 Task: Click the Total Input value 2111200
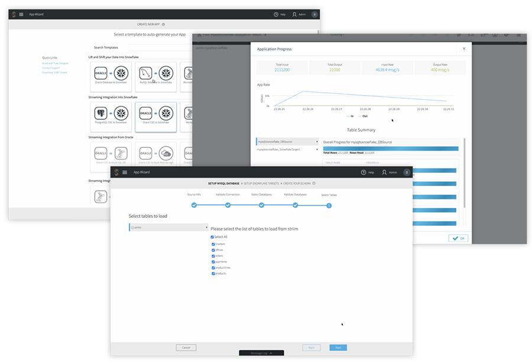pos(283,70)
